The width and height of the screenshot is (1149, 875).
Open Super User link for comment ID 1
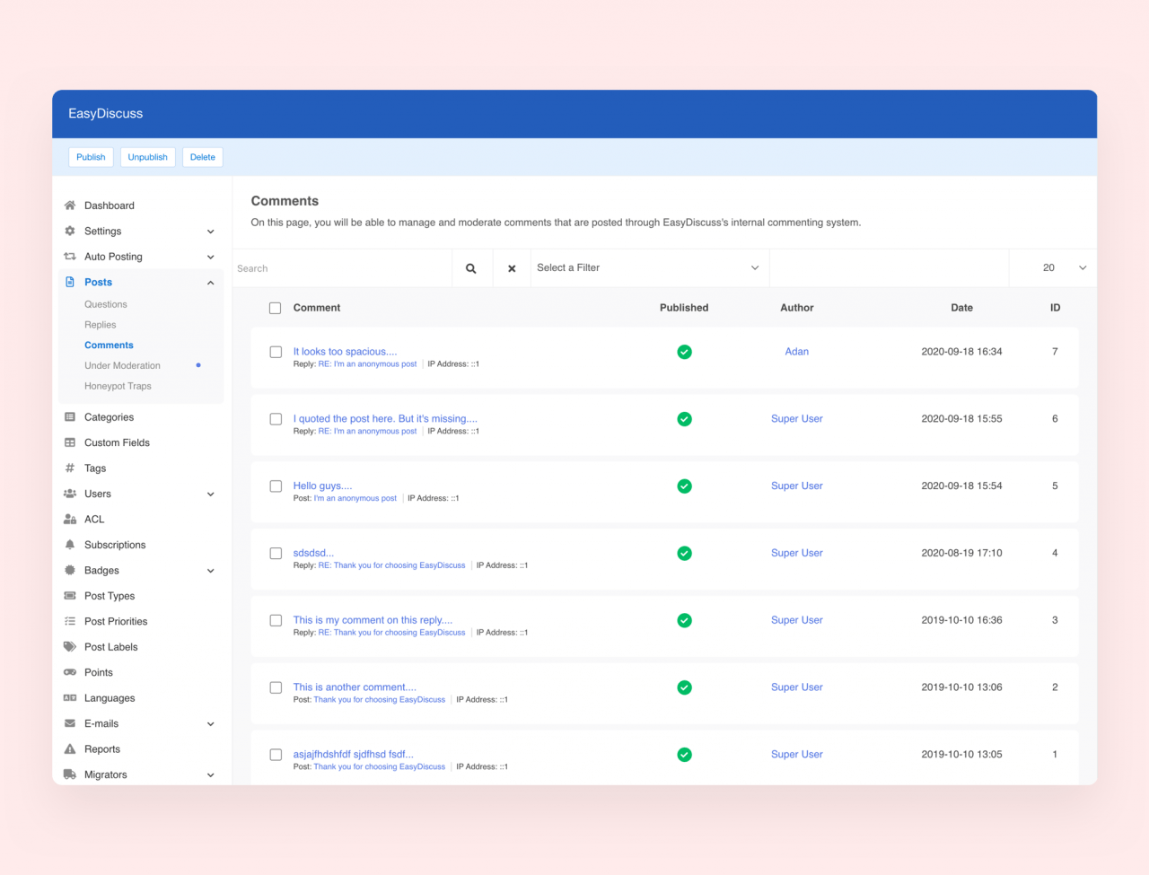pyautogui.click(x=797, y=755)
